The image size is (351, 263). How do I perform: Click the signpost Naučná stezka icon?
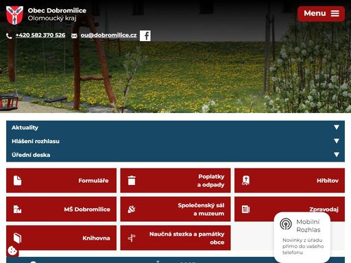[132, 238]
